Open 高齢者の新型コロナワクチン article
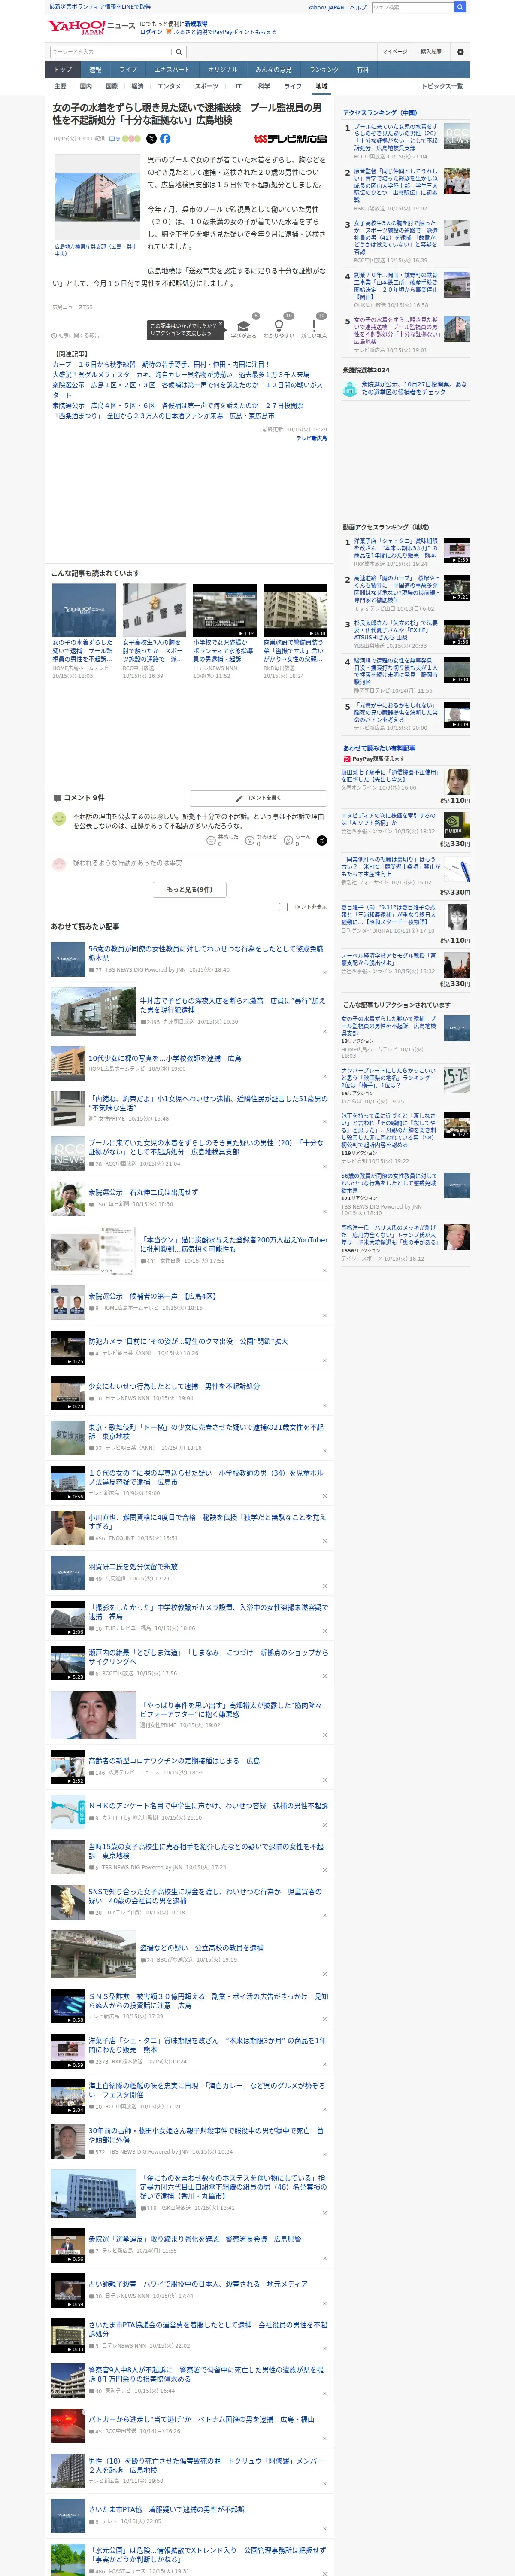This screenshot has height=2576, width=515. 174,1761
